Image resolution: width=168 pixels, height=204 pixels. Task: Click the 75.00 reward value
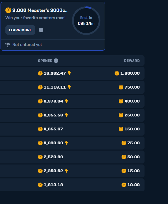(x=133, y=143)
